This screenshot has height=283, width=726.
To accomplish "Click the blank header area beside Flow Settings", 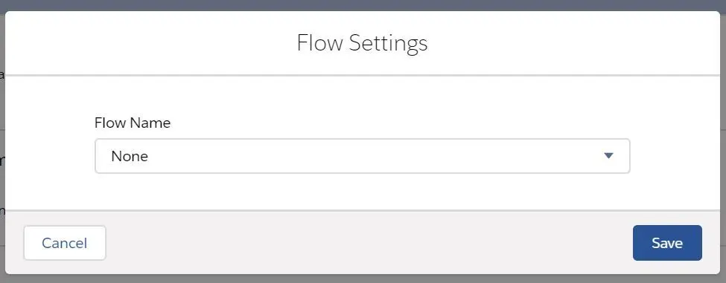I will [574, 42].
